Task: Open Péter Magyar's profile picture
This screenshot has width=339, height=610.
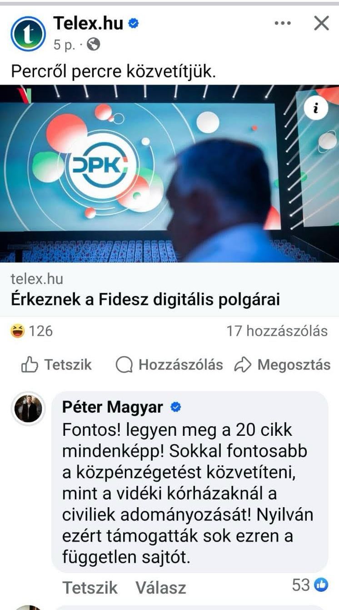Action: pos(28,408)
